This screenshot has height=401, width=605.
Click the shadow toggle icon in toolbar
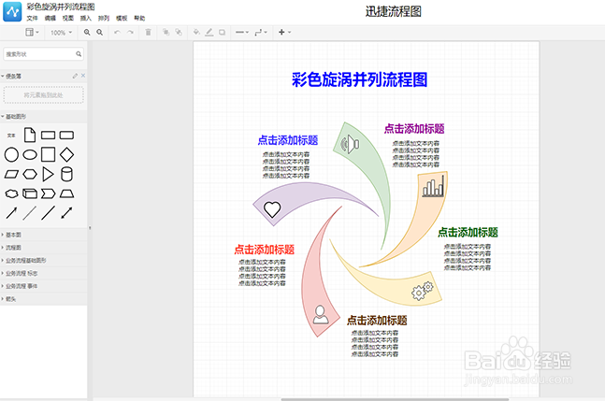(222, 33)
